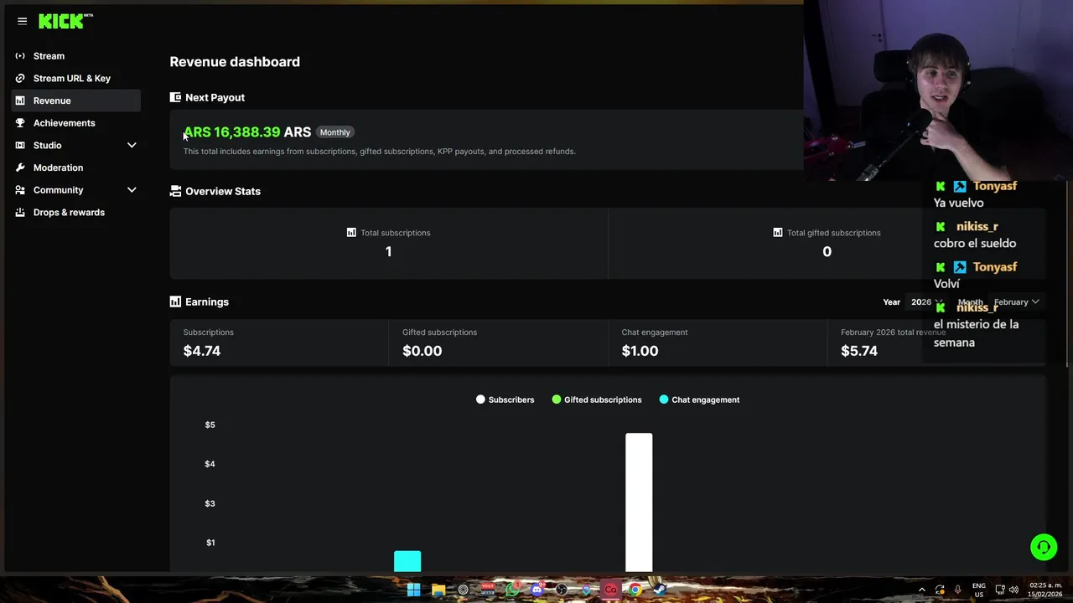Select the Revenue sidebar item

76,100
